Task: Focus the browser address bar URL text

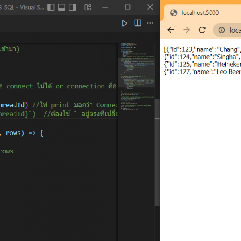Action: tap(235, 30)
